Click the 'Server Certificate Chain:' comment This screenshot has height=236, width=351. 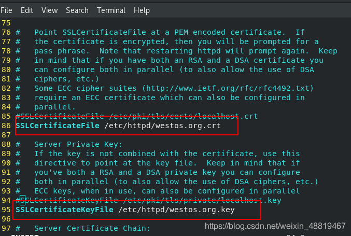click(92, 228)
